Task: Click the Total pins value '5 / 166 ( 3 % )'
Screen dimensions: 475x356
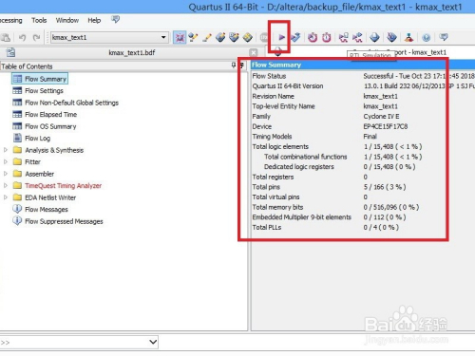Action: (x=385, y=187)
